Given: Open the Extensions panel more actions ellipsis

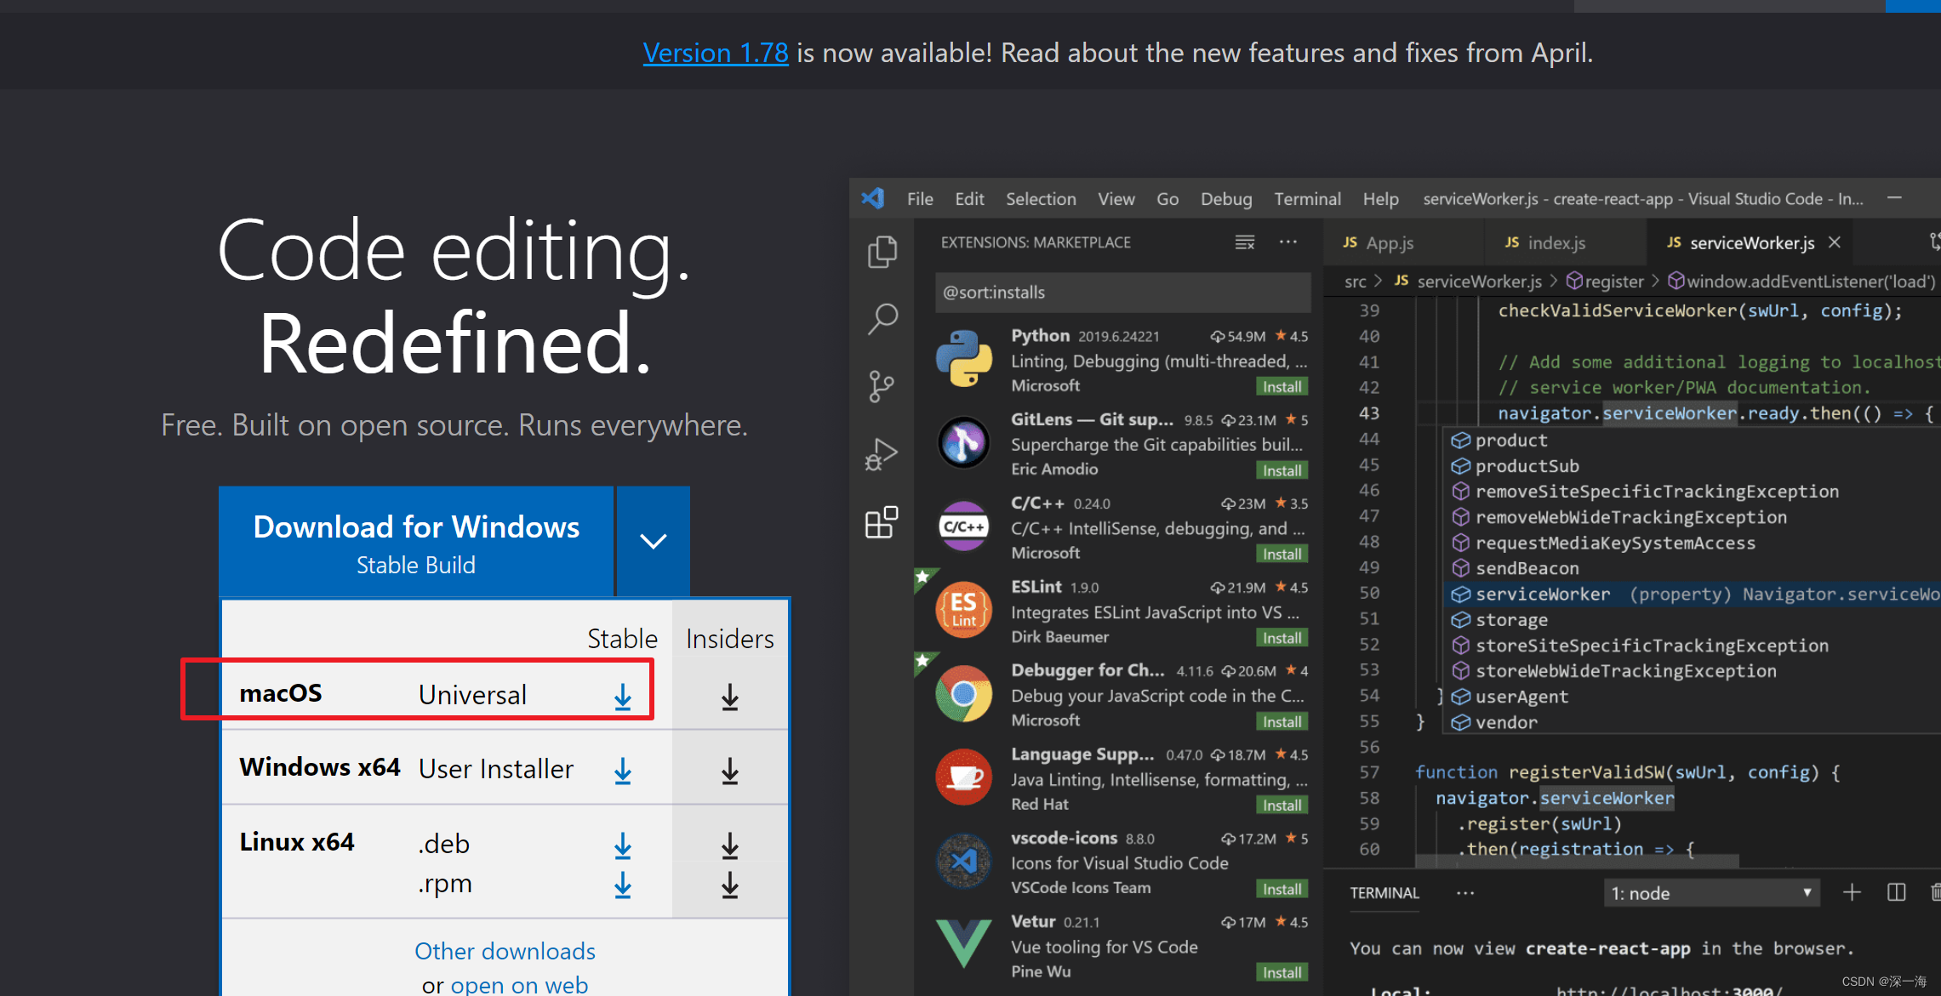Looking at the screenshot, I should 1287,242.
